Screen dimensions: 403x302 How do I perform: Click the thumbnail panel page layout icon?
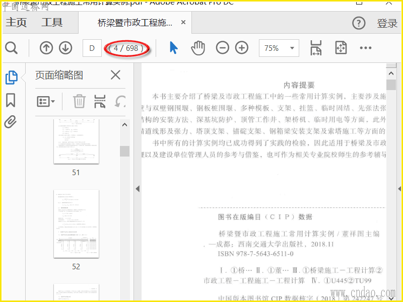coord(100,101)
